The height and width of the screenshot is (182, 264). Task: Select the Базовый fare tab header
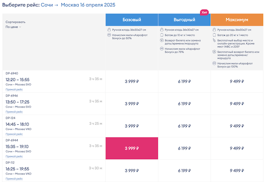pyautogui.click(x=132, y=20)
